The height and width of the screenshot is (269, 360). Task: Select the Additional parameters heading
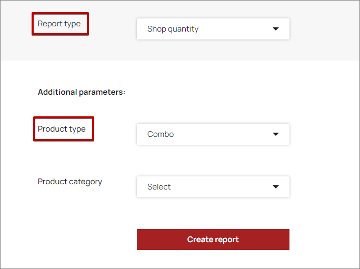point(82,92)
